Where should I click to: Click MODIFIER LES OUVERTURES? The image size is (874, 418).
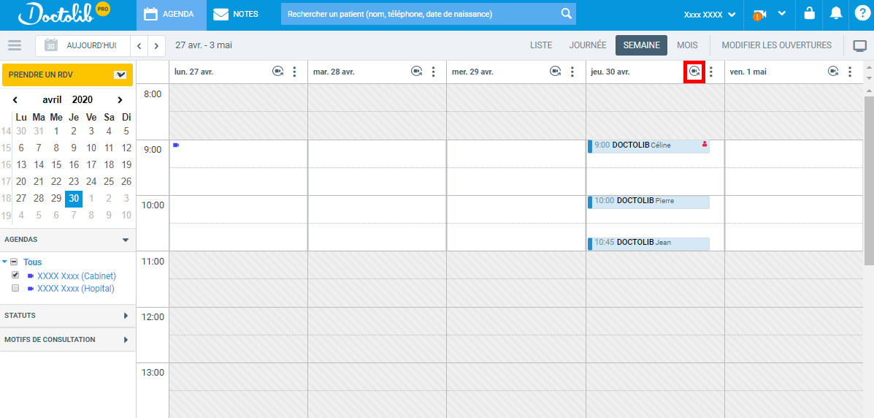[776, 45]
